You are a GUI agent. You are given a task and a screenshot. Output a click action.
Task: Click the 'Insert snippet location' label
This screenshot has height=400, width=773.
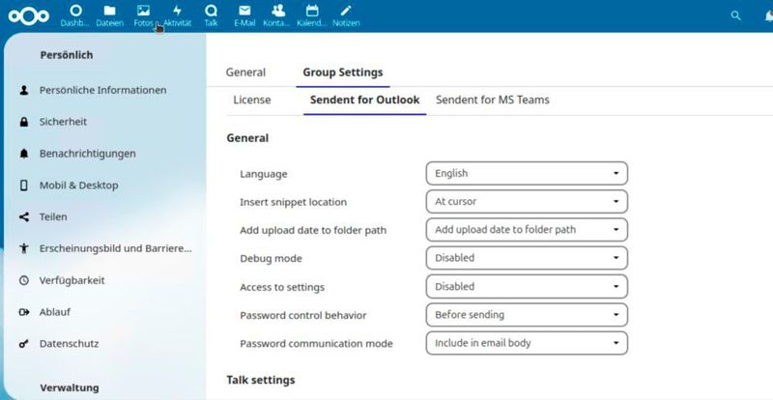[x=294, y=202]
